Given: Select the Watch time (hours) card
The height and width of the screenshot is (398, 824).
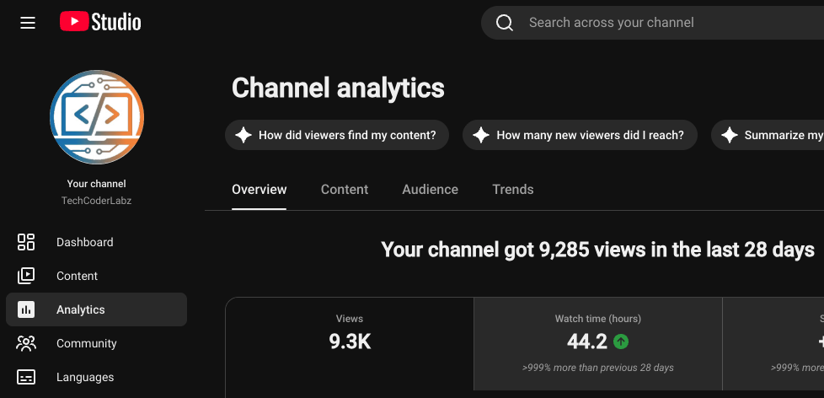Looking at the screenshot, I should (x=598, y=344).
